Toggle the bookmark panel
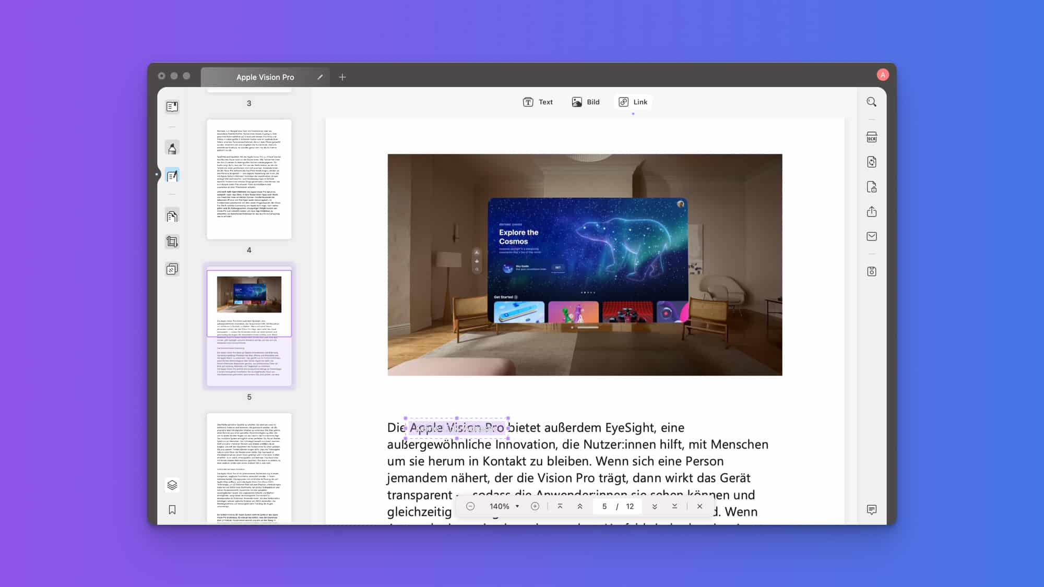Screen dimensions: 1044x587 point(172,510)
